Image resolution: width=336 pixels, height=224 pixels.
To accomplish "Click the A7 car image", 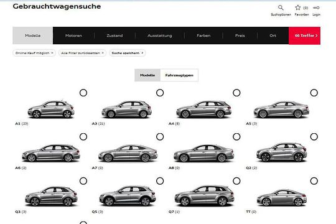I will coord(128,153).
